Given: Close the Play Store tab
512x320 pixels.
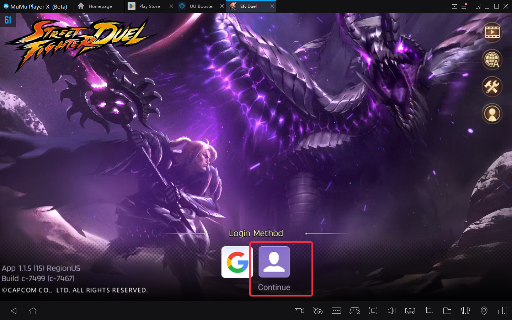Looking at the screenshot, I should tap(171, 6).
